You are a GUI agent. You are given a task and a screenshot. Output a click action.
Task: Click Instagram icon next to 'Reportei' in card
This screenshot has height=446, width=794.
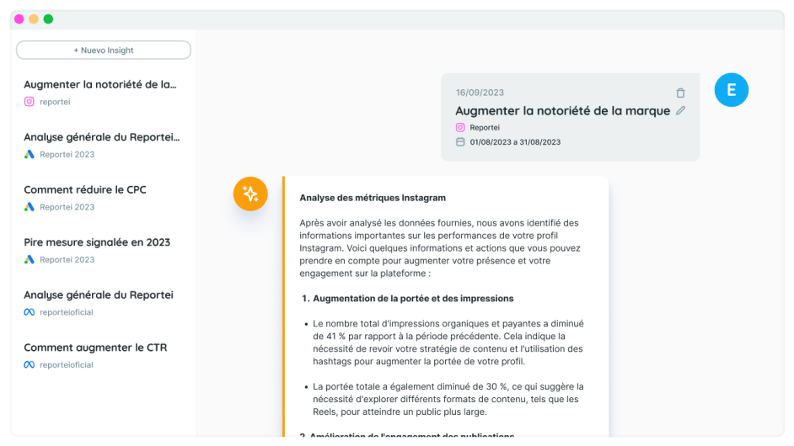pos(460,127)
